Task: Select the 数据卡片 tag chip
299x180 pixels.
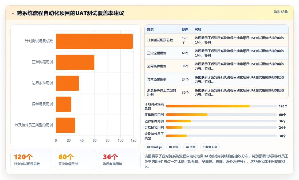Action: tap(210, 147)
